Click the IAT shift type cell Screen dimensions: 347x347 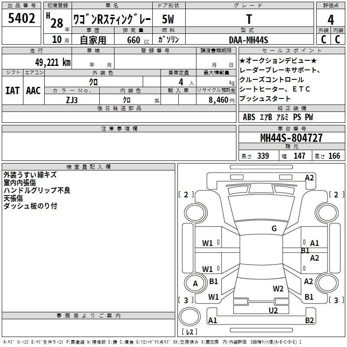(13, 91)
